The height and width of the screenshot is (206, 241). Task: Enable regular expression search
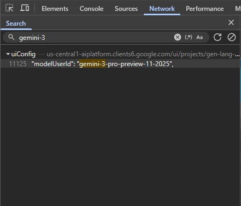pos(189,37)
